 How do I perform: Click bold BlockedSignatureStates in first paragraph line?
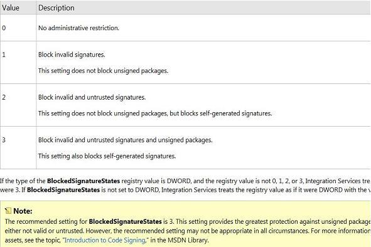83,181
